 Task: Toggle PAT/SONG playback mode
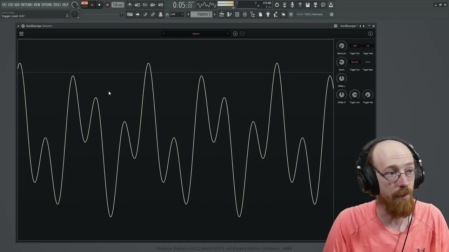(85, 5)
